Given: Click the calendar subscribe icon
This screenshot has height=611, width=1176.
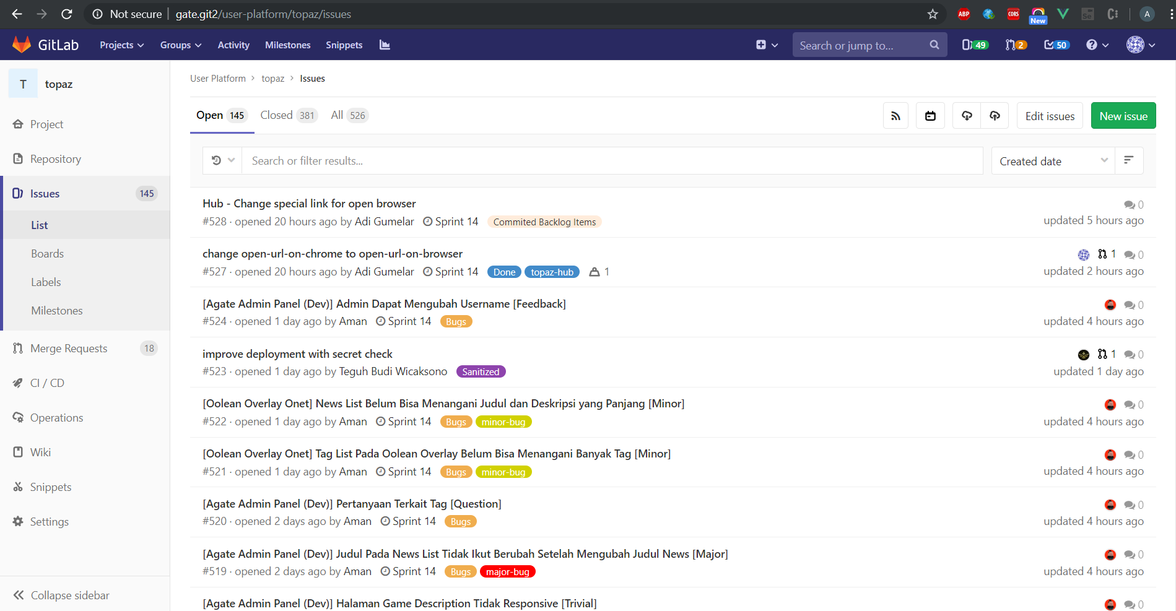Looking at the screenshot, I should click(x=930, y=116).
